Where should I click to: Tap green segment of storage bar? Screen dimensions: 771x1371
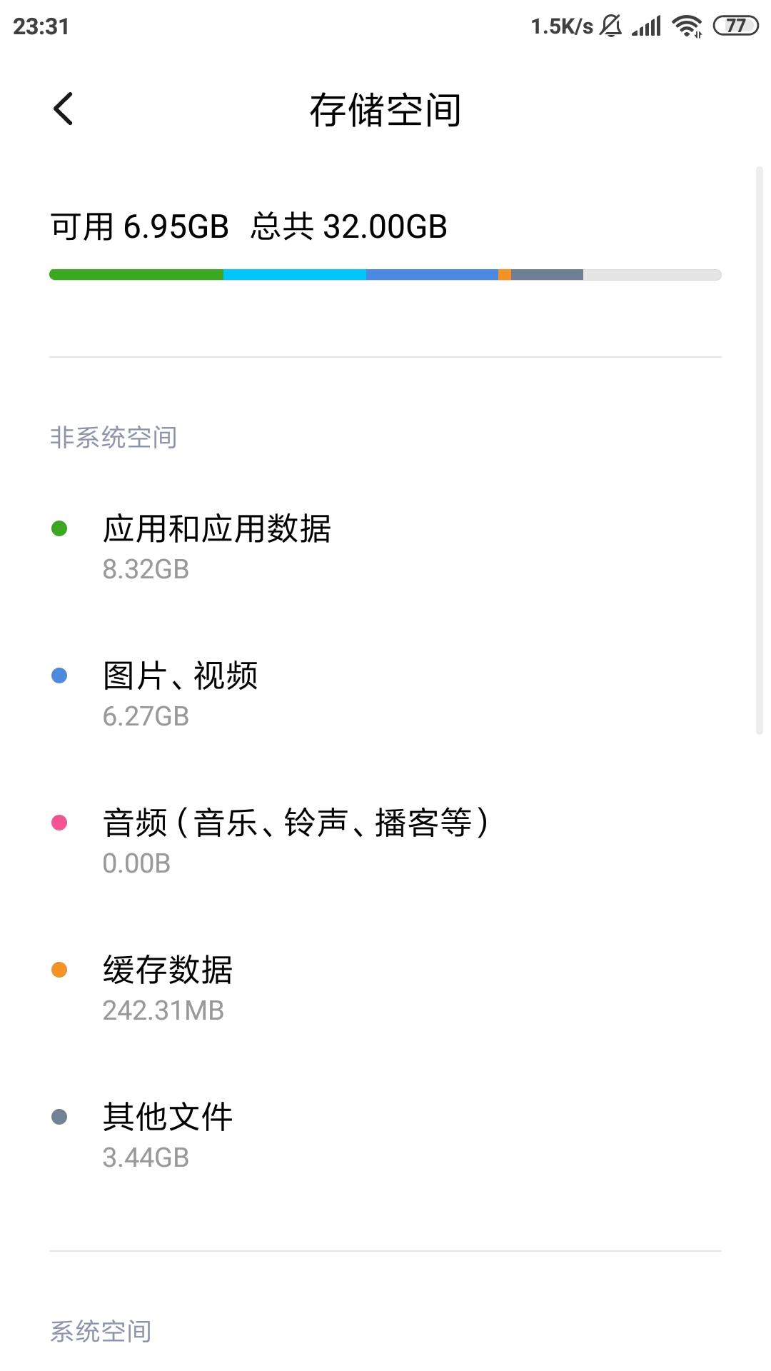[136, 275]
